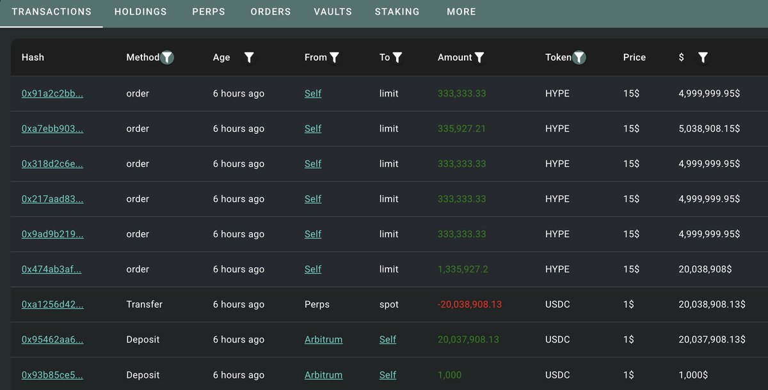Click the Age column filter icon
Viewport: 768px width, 390px height.
tap(249, 58)
